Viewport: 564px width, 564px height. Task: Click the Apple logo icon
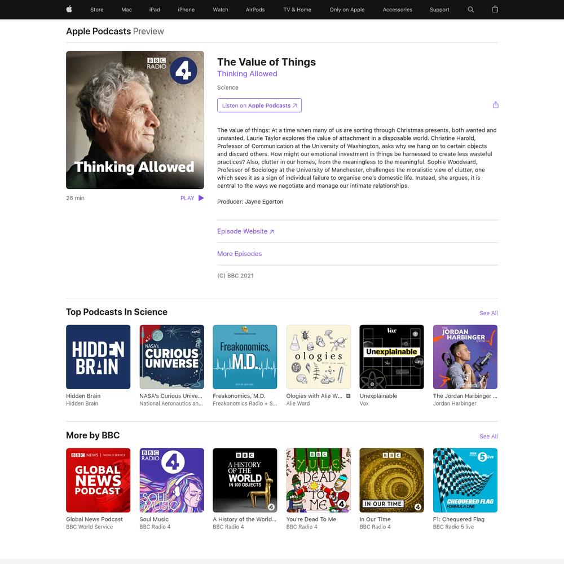69,10
